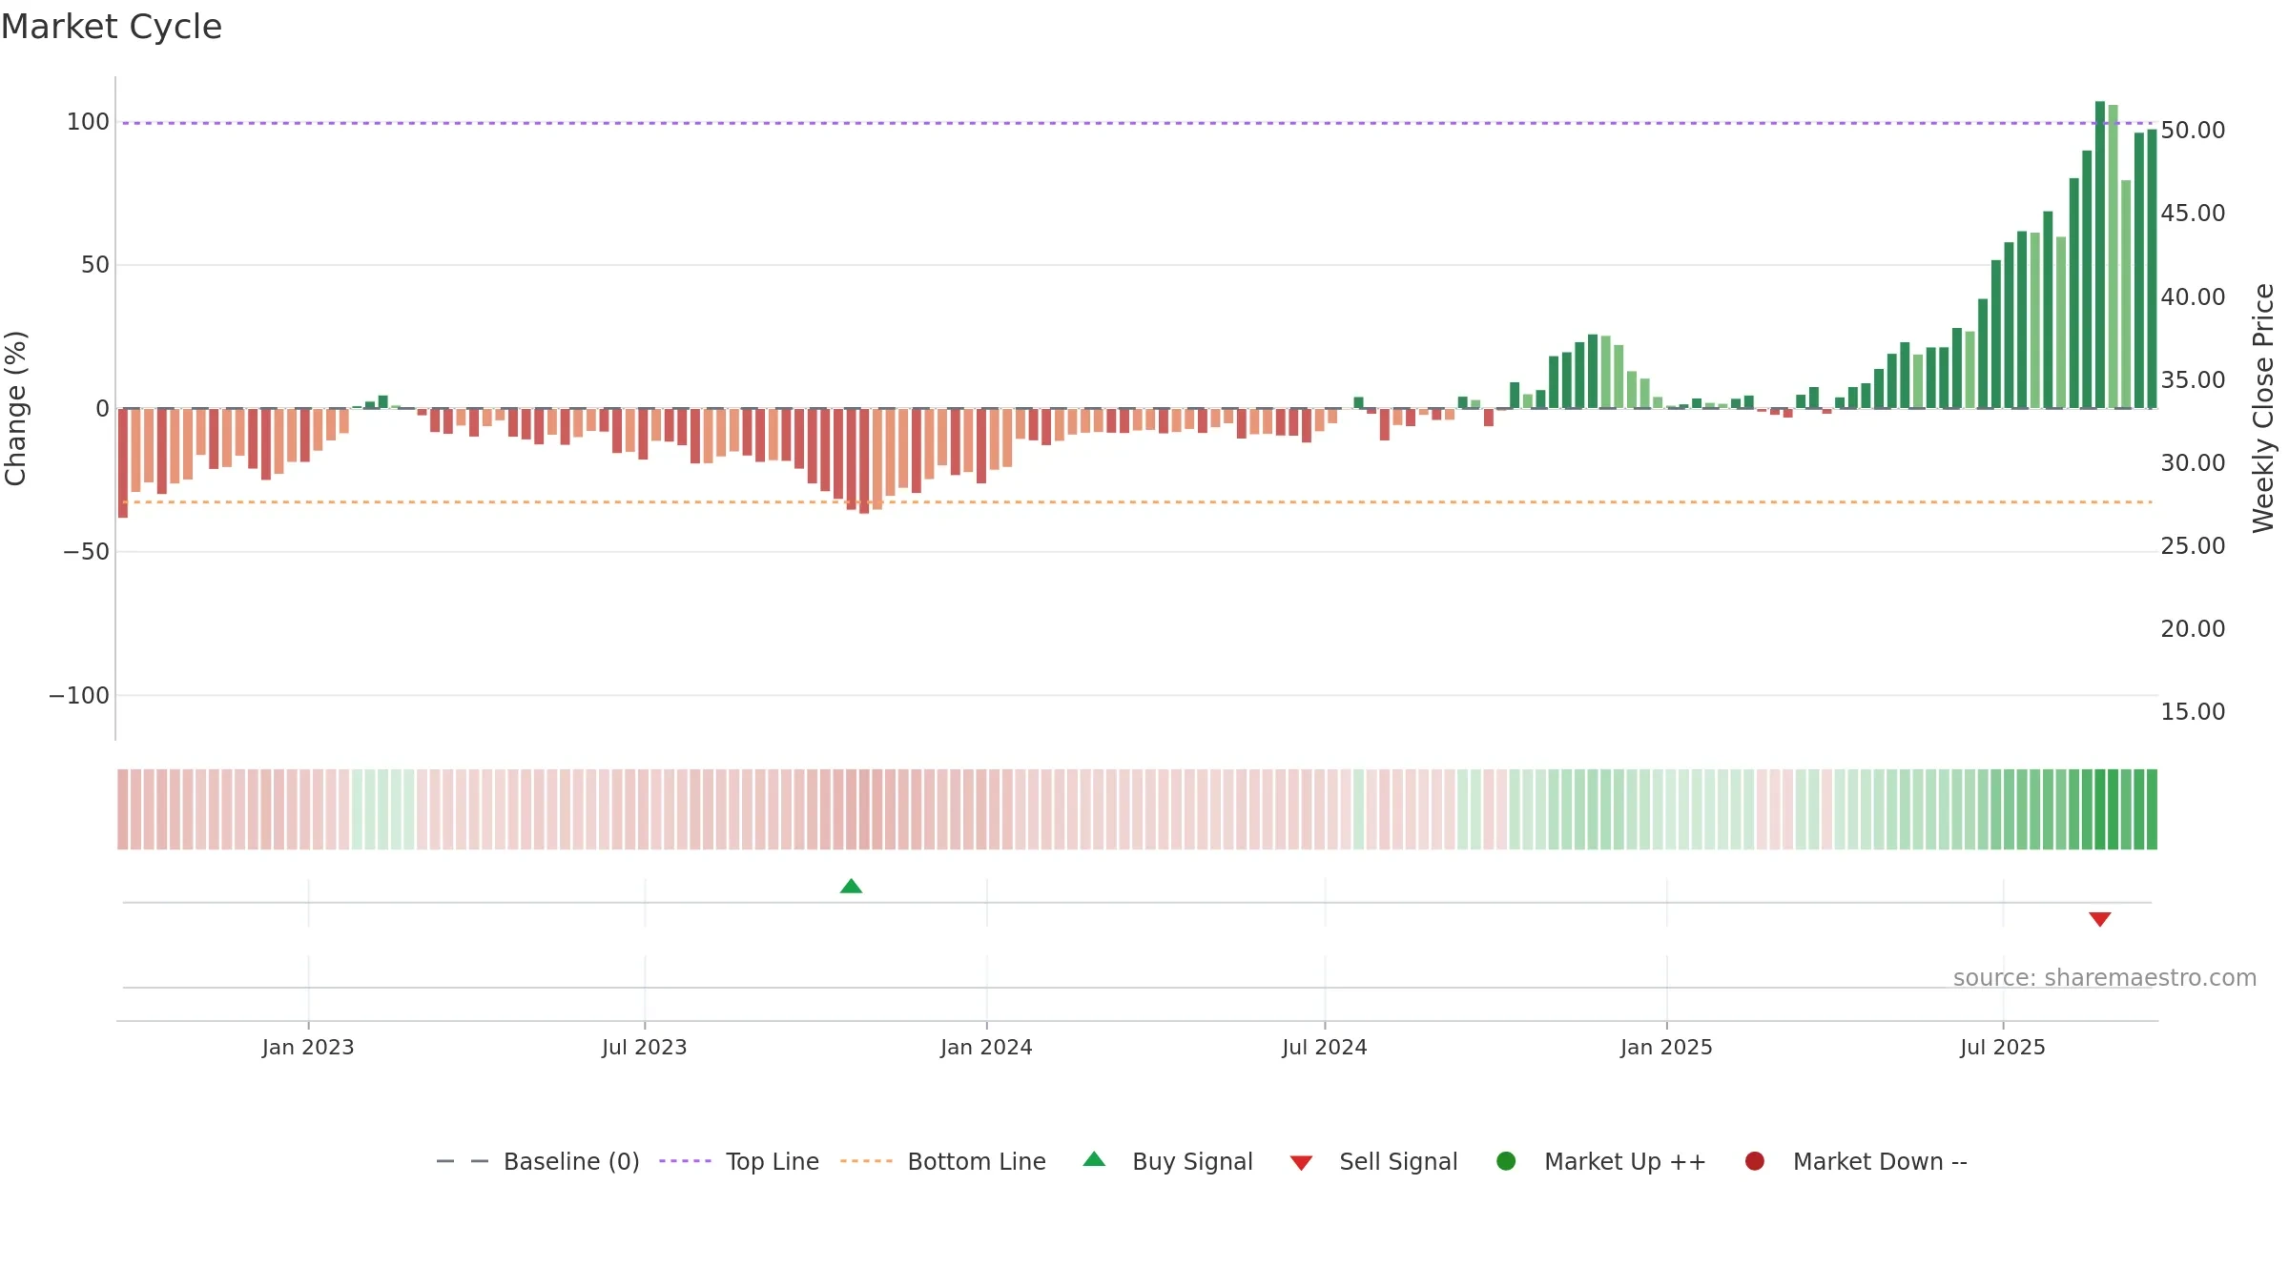Click the purple dotted top line at 100
This screenshot has width=2289, height=1287.
click(1137, 123)
